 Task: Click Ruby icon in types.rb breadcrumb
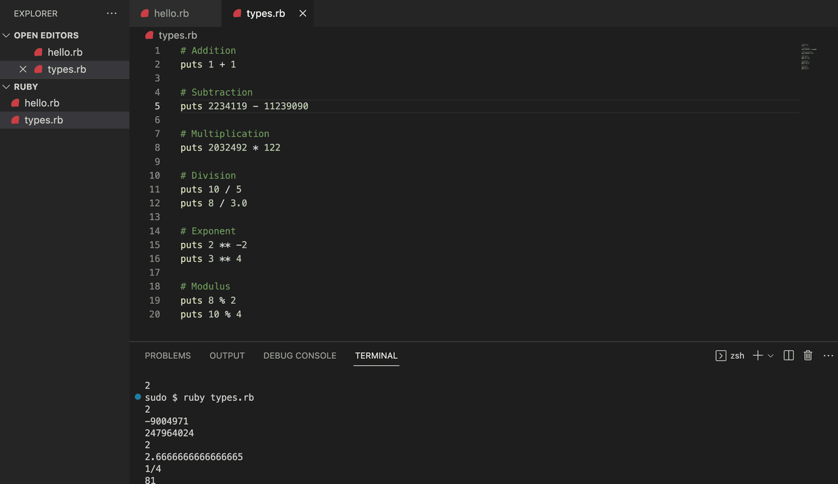click(x=149, y=35)
